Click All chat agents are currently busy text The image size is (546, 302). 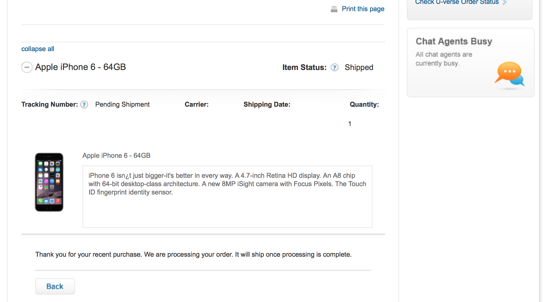[444, 59]
